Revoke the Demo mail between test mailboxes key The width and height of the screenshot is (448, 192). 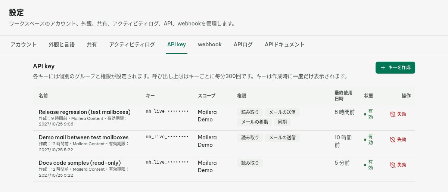pos(398,139)
